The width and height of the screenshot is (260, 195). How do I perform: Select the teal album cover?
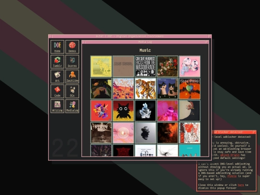click(190, 150)
